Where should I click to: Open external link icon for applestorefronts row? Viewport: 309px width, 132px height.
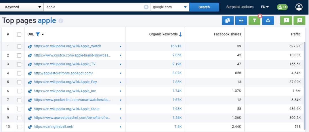point(30,73)
